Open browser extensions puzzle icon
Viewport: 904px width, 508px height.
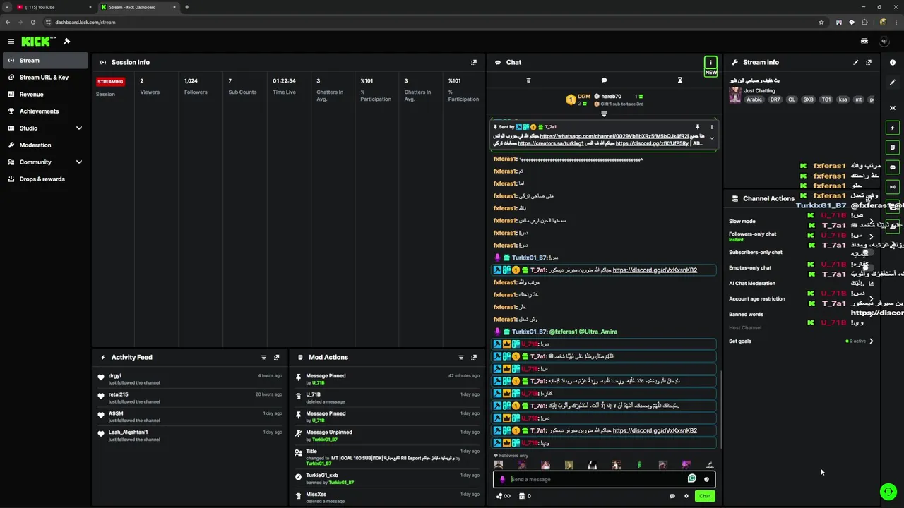(864, 22)
